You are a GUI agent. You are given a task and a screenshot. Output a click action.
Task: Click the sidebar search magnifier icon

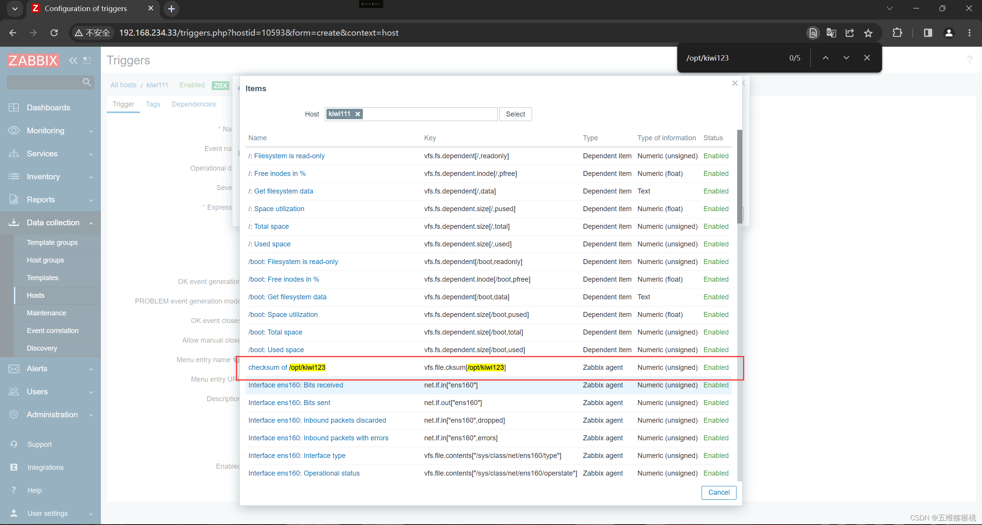click(87, 82)
